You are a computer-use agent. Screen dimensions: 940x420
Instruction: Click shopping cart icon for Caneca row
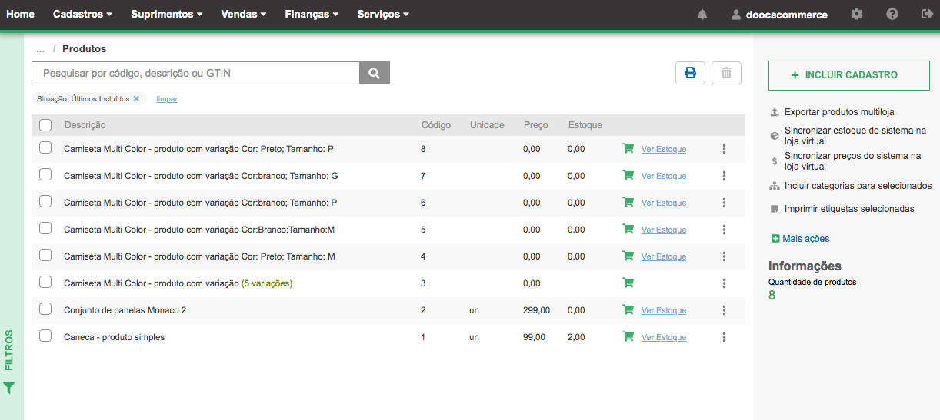[x=628, y=336]
